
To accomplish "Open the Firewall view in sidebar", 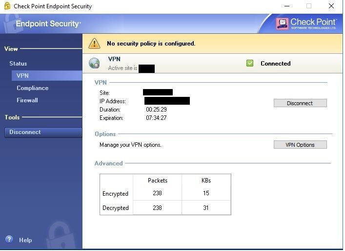I will pyautogui.click(x=27, y=100).
